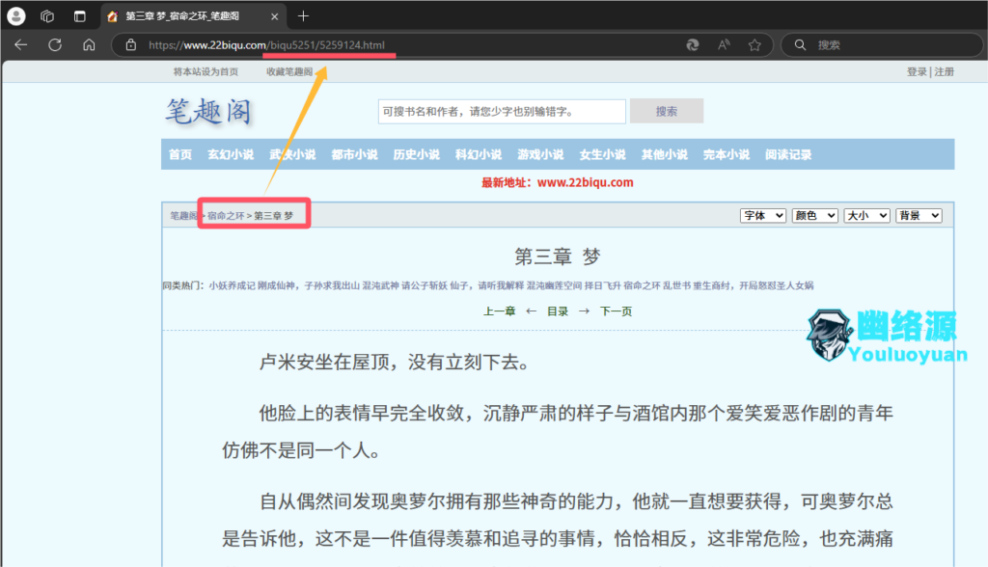Open the browser home page icon
The image size is (988, 567).
point(90,44)
